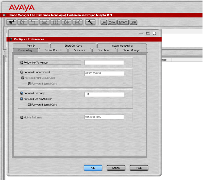Click the hang up toolbar icon
Screen dimensions: 203x180
(x=44, y=22)
